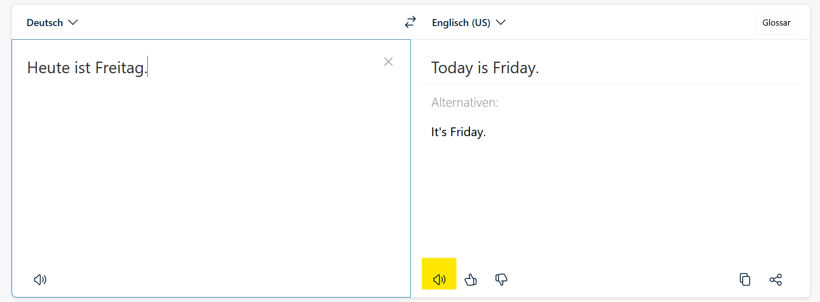The height and width of the screenshot is (302, 820).
Task: Clear the source text with X
Action: point(388,62)
